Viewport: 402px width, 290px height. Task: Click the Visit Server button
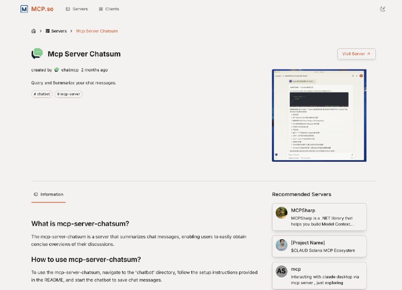356,54
